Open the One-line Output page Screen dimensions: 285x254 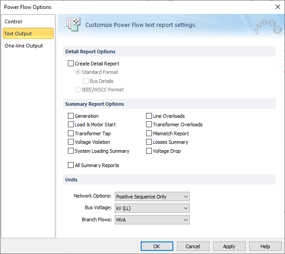tap(24, 46)
